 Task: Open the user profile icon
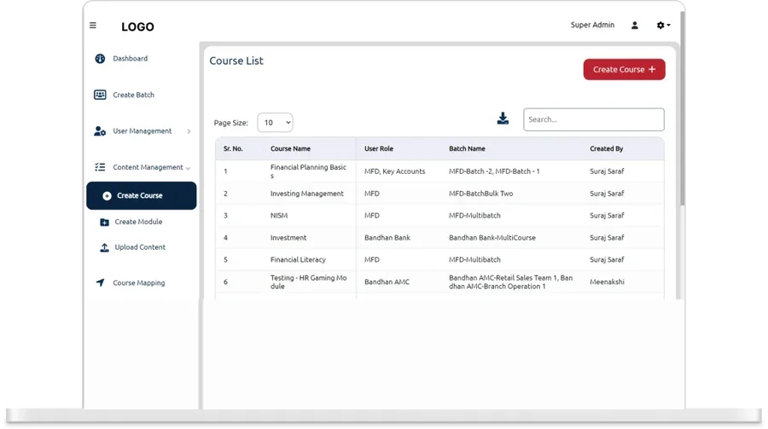click(634, 25)
